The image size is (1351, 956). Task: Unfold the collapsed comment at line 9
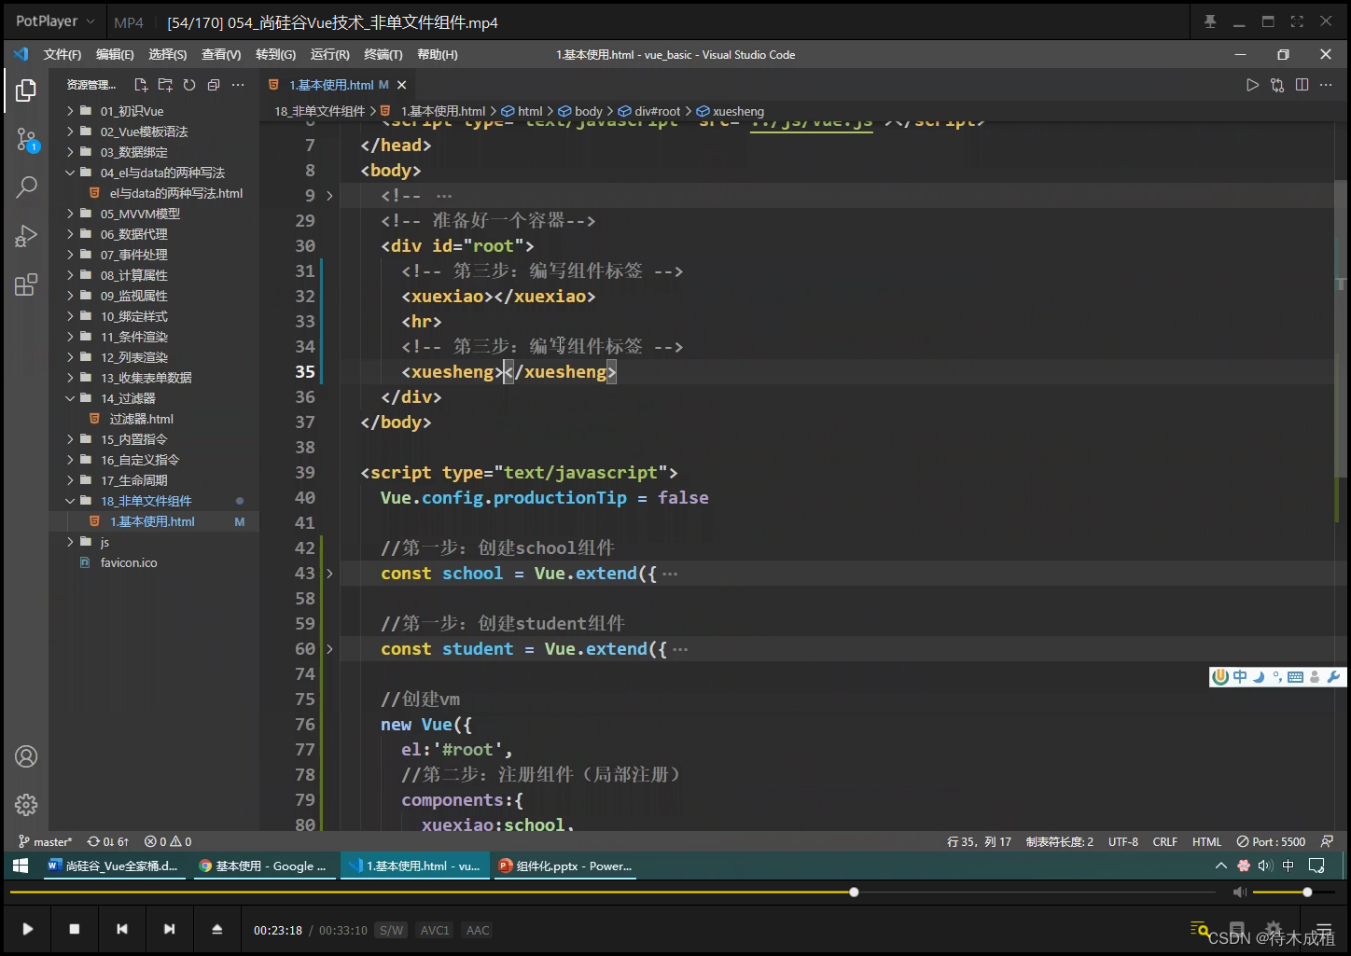tap(329, 196)
